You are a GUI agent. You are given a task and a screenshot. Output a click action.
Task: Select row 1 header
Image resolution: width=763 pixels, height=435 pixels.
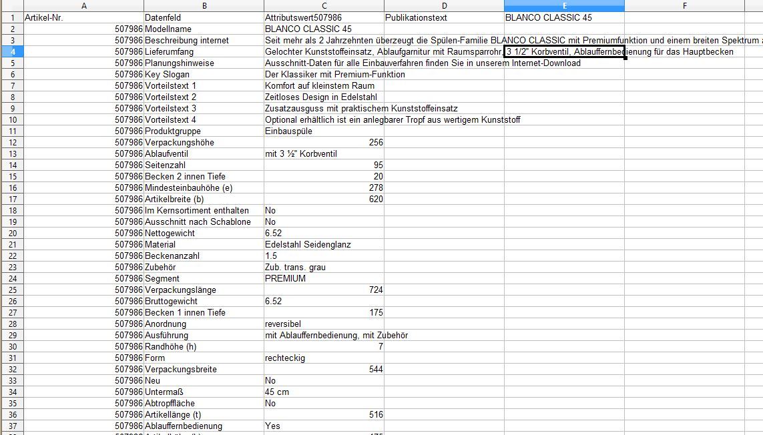(12, 17)
